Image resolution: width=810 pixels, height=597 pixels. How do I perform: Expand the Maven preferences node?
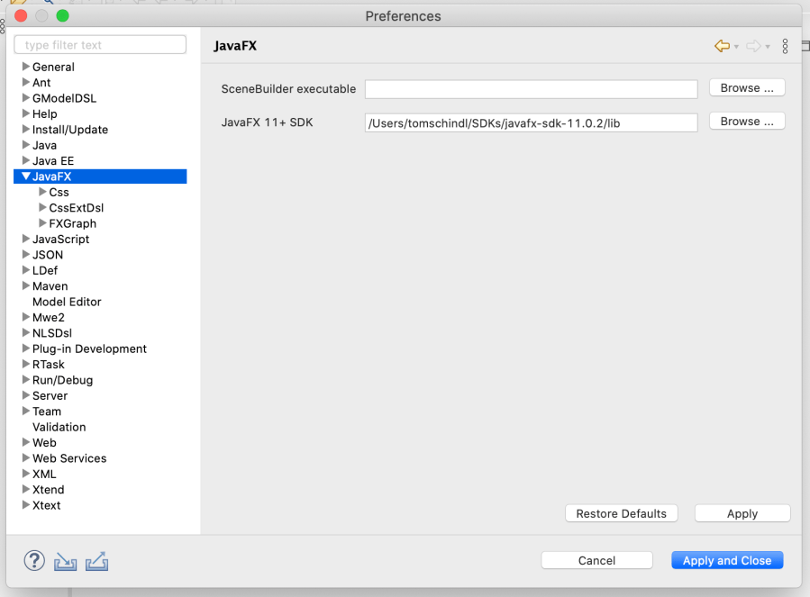tap(25, 286)
